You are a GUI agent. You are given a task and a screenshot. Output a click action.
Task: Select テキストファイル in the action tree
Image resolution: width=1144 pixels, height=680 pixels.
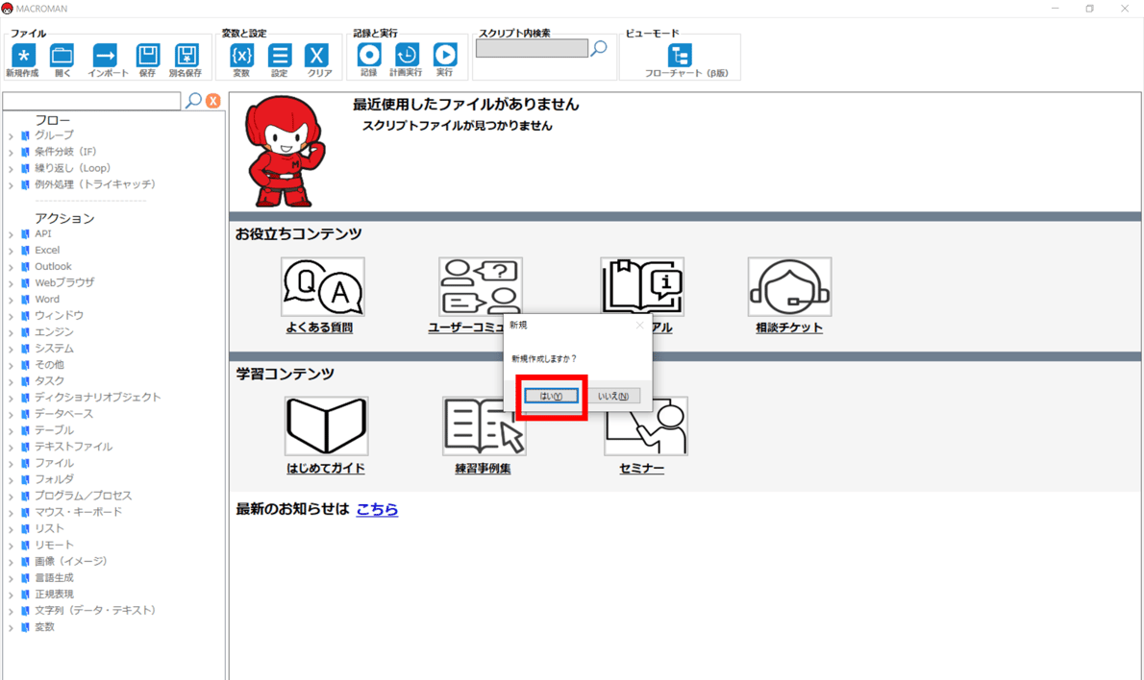point(74,447)
